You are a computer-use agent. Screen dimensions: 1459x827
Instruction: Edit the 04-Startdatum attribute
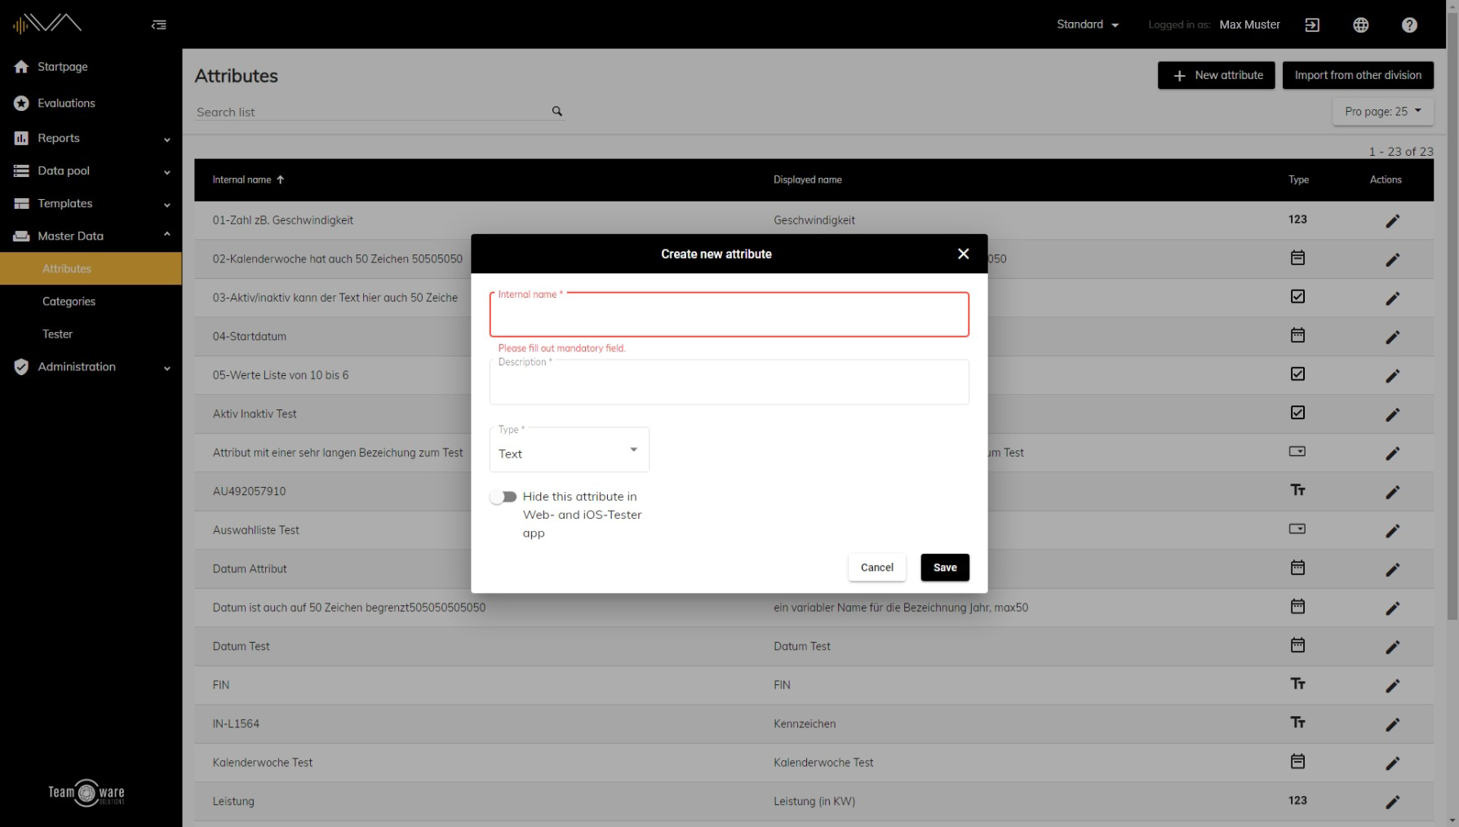pos(1392,337)
